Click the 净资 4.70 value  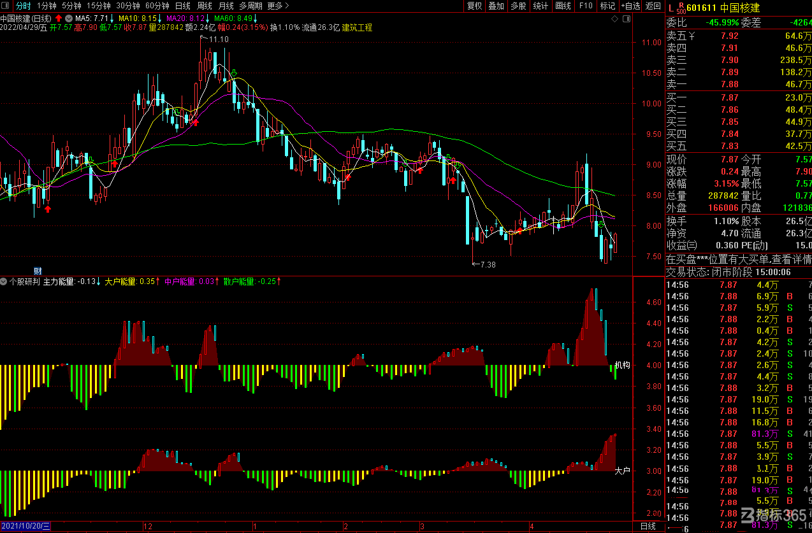(729, 233)
